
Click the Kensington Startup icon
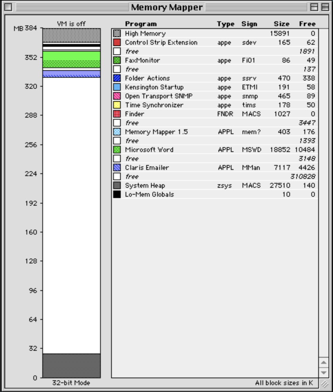(117, 87)
